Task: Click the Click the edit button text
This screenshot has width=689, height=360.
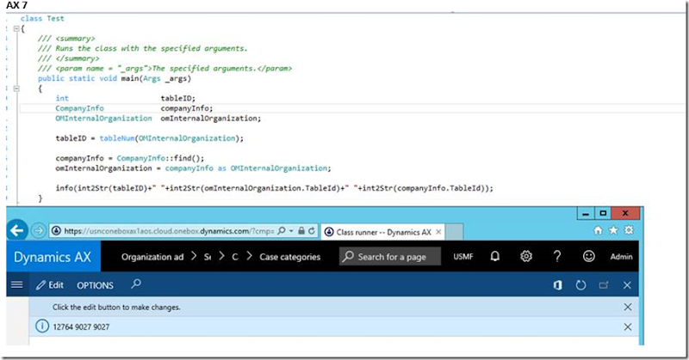Action: [x=116, y=308]
